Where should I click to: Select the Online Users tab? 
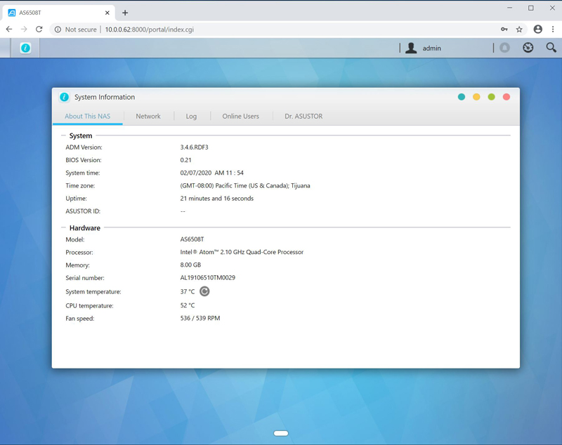[240, 117]
